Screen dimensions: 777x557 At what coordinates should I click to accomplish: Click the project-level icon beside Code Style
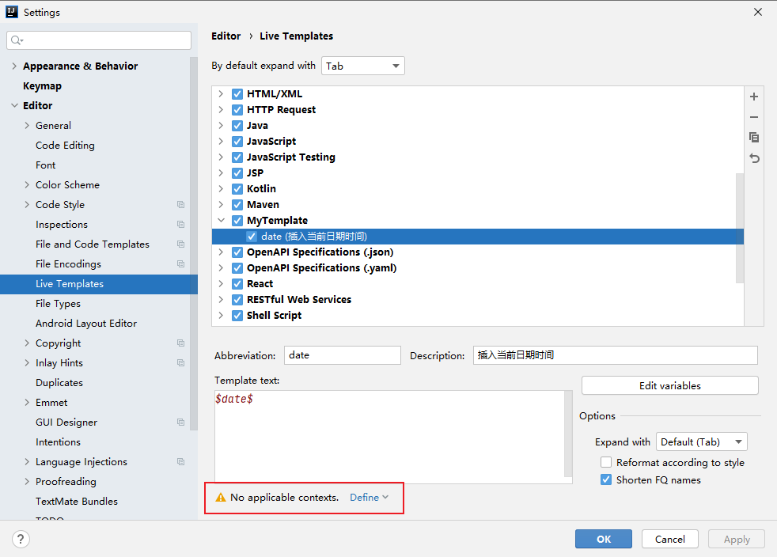(x=180, y=205)
